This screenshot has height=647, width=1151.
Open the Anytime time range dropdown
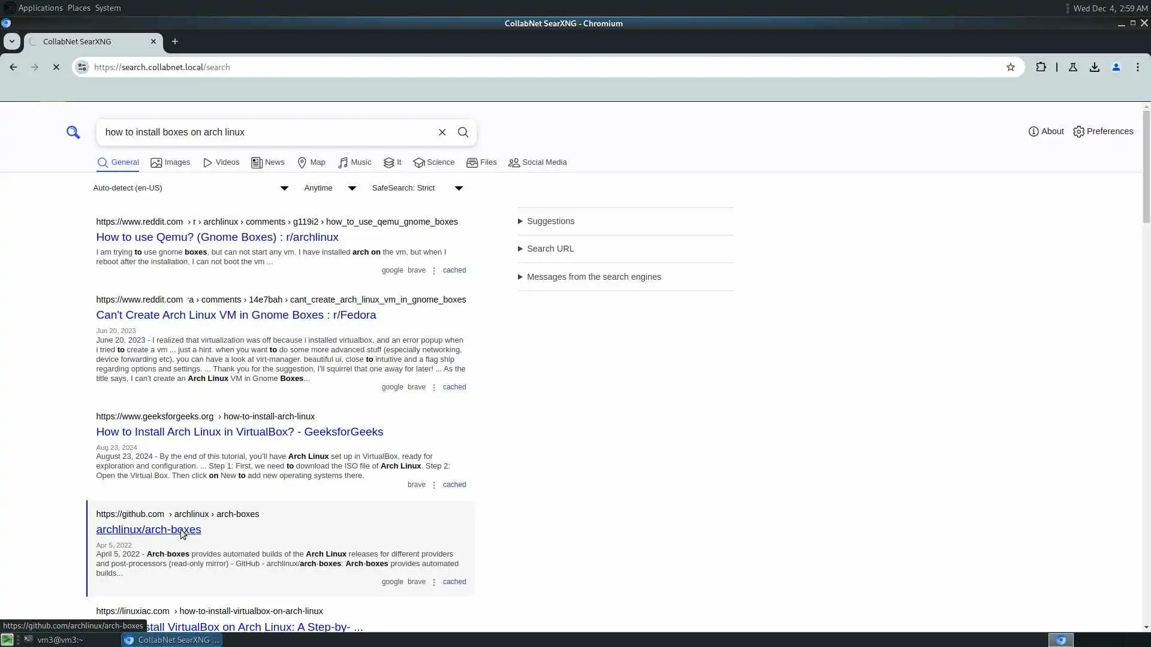[x=330, y=188]
